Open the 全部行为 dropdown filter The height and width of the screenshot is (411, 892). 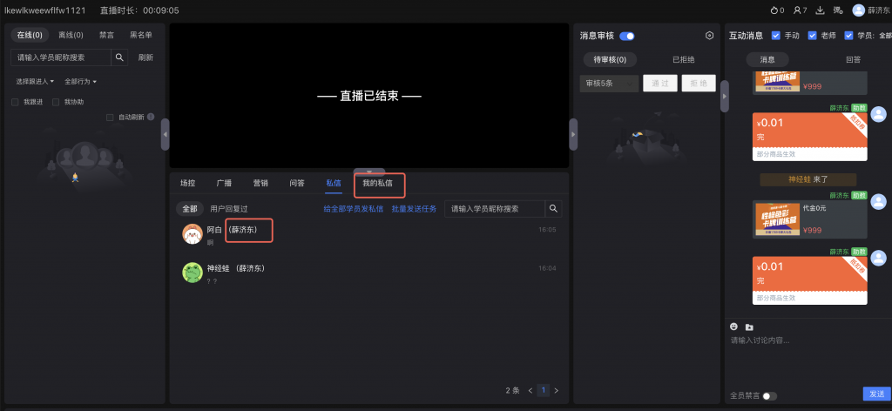(80, 81)
